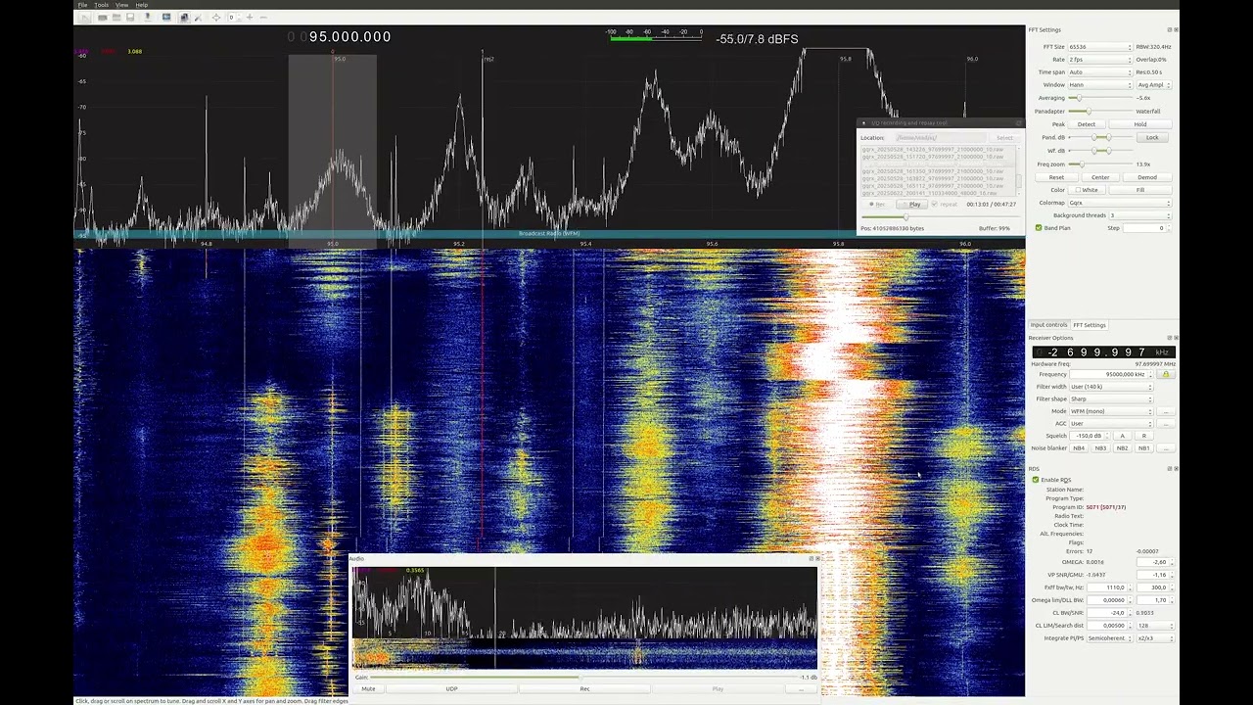The image size is (1253, 705).
Task: Open the View menu
Action: [122, 5]
